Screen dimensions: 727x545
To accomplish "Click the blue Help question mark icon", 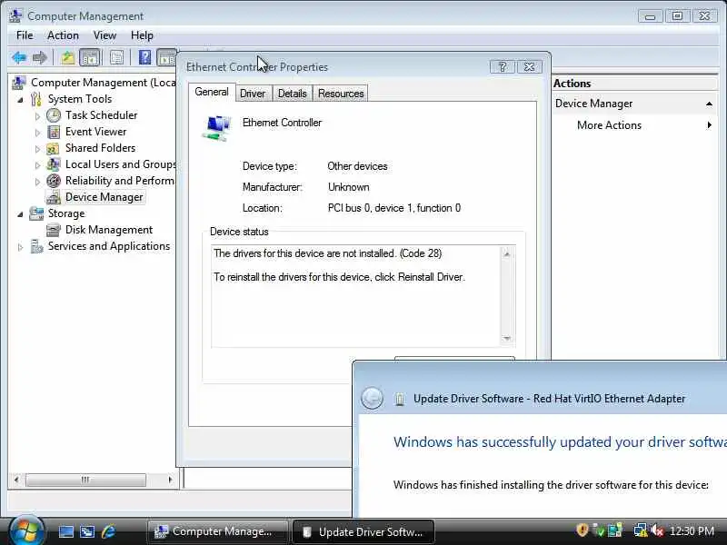I will (144, 58).
